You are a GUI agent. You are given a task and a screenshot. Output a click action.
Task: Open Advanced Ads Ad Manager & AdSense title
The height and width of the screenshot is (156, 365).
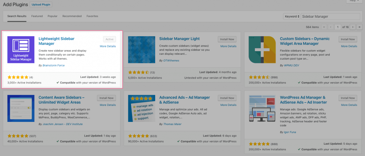click(185, 100)
